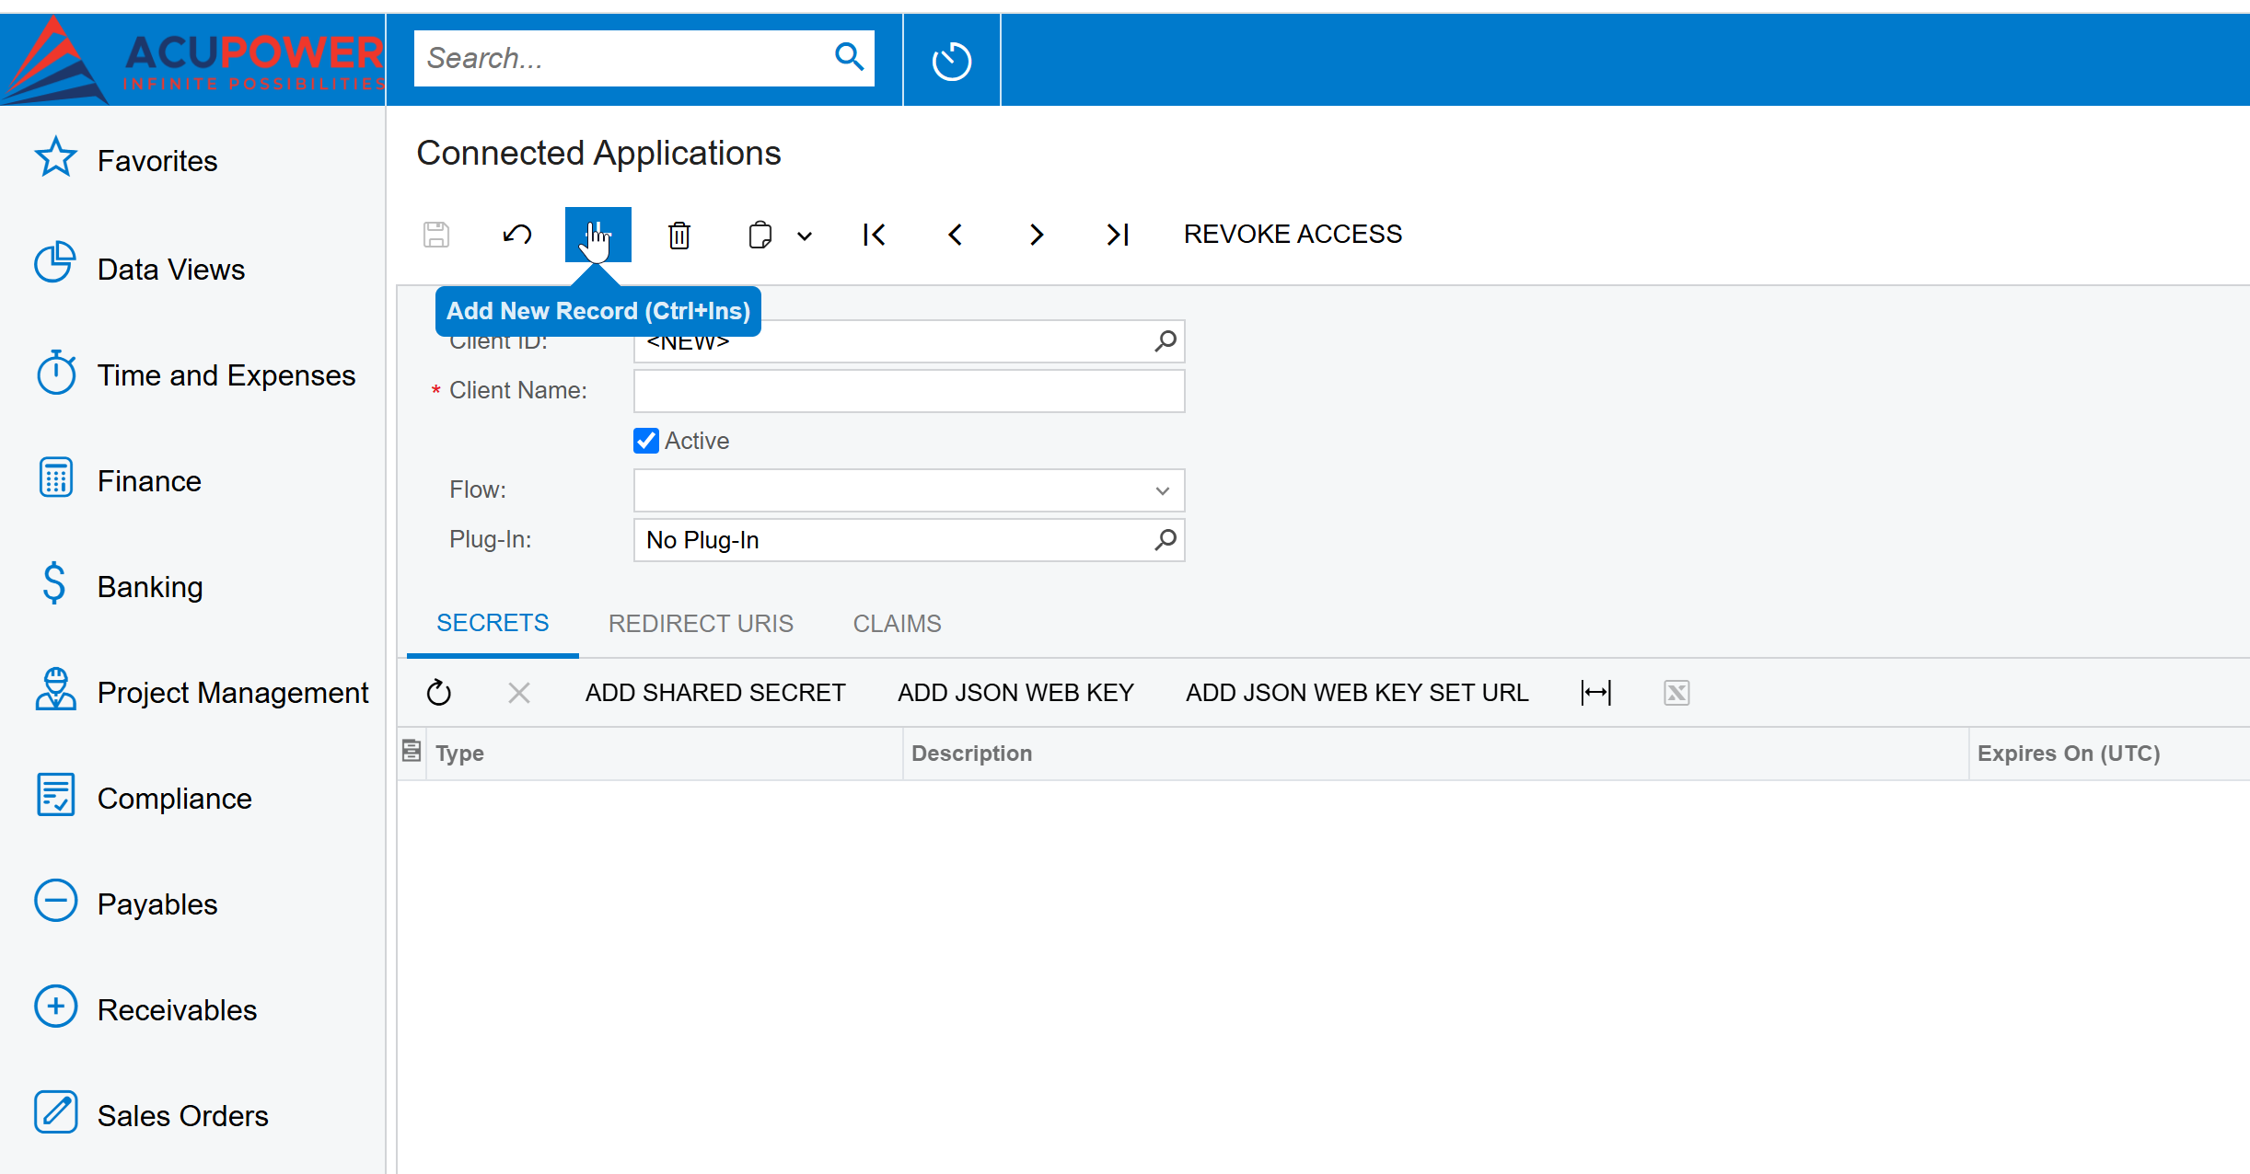Click the Delete record icon
The image size is (2250, 1174).
678,234
